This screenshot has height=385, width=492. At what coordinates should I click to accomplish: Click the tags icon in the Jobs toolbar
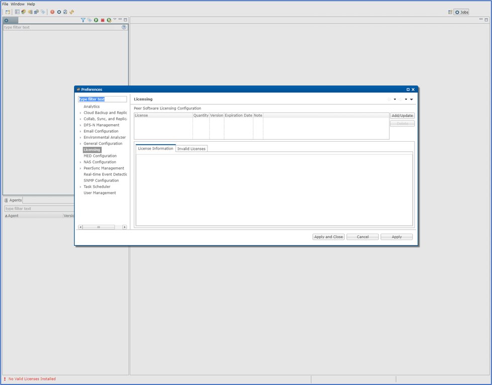89,20
